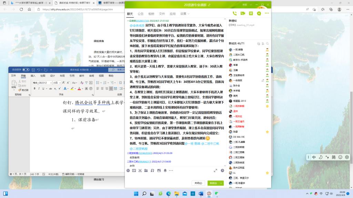Screen dimensions: 353x198
Task: Open message history clock icon
Action: point(222,170)
